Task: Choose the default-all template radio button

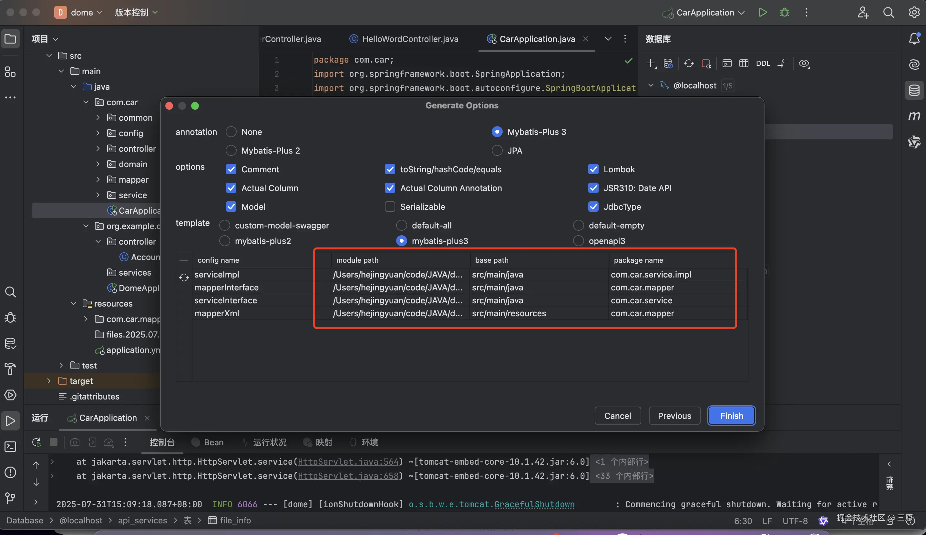Action: click(x=401, y=226)
